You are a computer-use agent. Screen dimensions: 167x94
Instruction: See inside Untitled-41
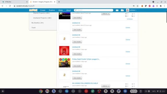(x=77, y=30)
